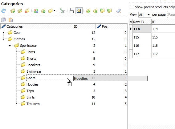Click the refresh categories icon

[x=3, y=11]
